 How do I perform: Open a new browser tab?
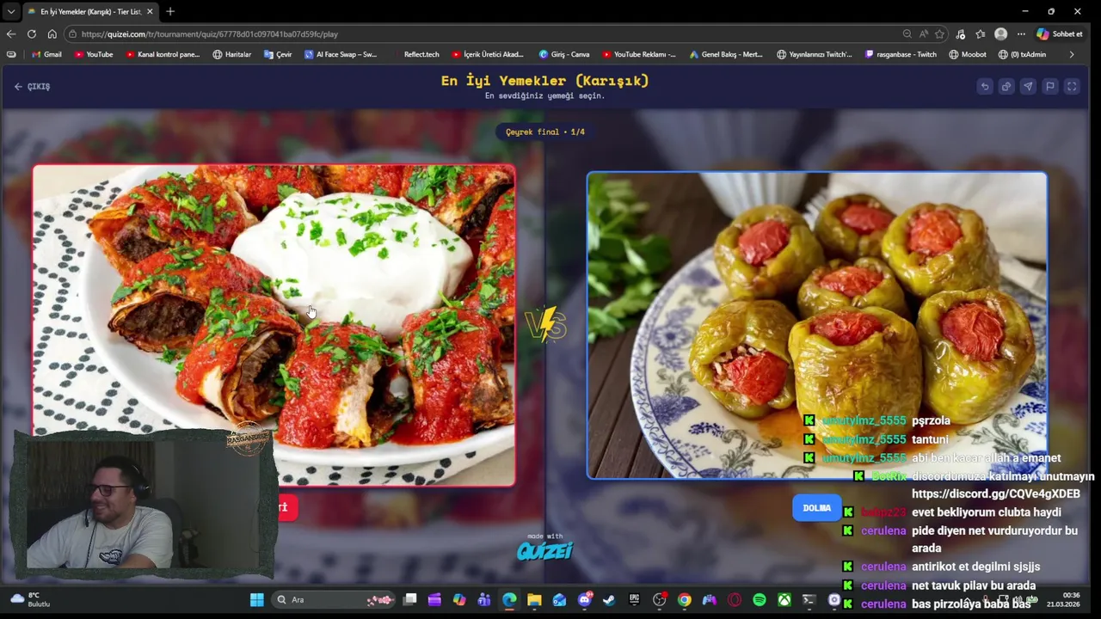tap(170, 11)
